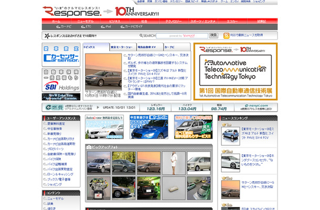Click the e-nenpi.com link
Image resolution: width=320 pixels, height=210 pixels.
[256, 106]
